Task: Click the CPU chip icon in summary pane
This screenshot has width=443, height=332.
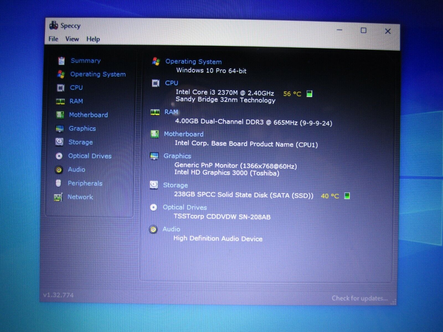Action: (156, 83)
